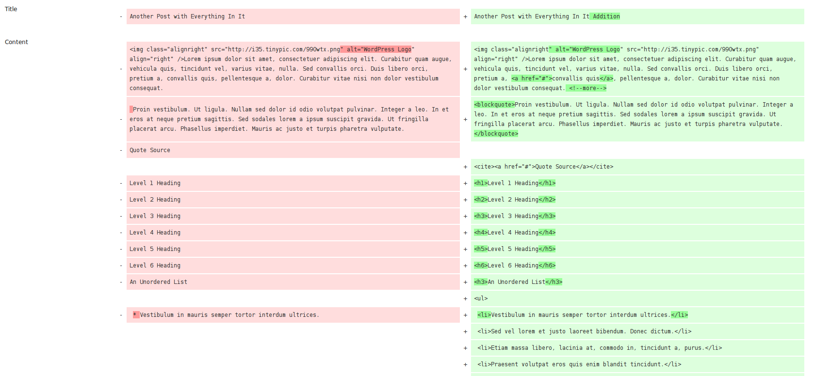Click removed line 'Level 1 Heading'

pos(293,183)
